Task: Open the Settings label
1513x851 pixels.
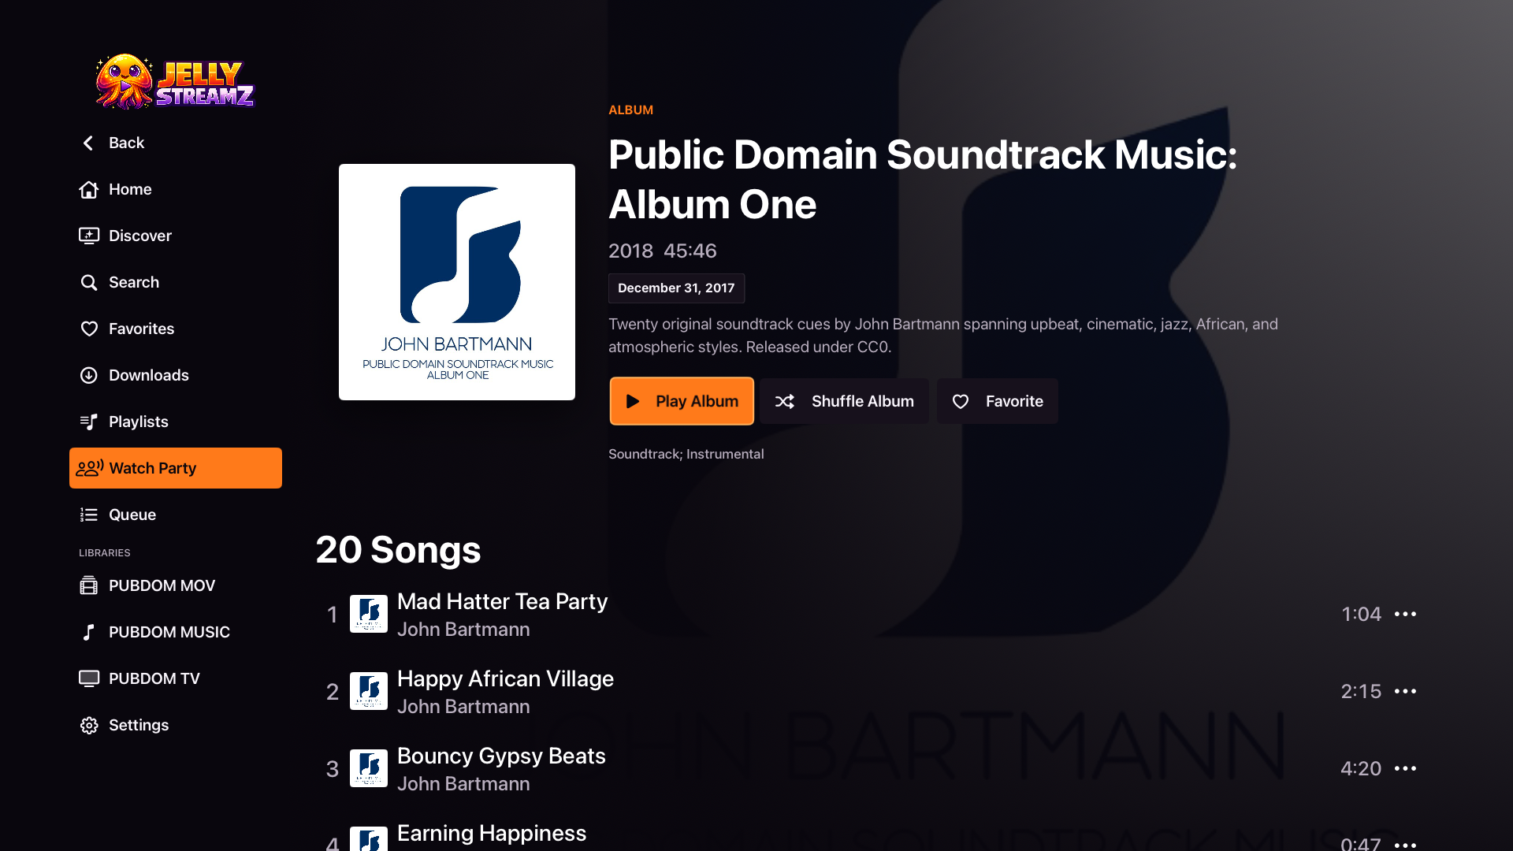Action: (x=139, y=725)
